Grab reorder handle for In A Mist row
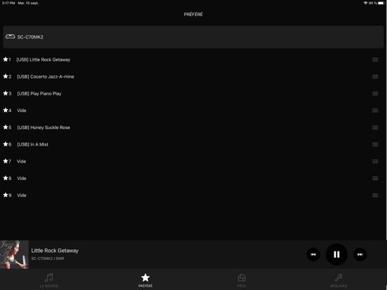Image resolution: width=387 pixels, height=290 pixels. [x=375, y=144]
